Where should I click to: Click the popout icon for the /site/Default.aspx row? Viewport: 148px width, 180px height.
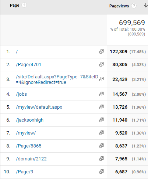[x=102, y=79]
